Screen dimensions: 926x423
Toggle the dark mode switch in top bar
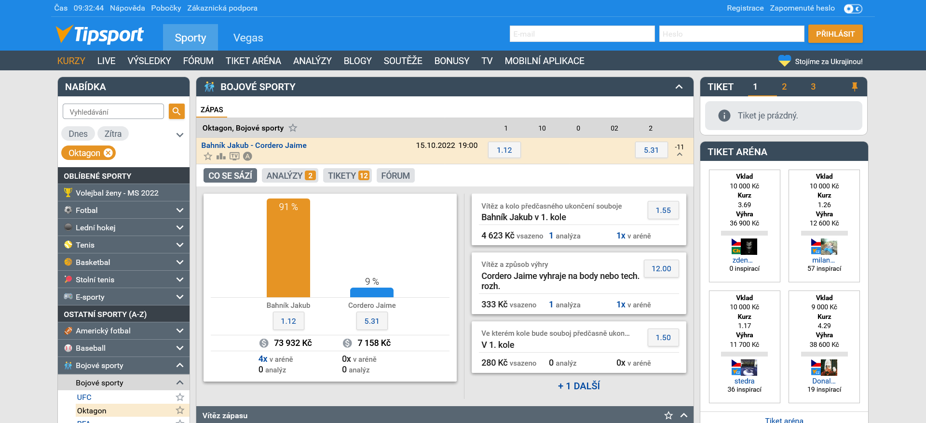point(853,9)
